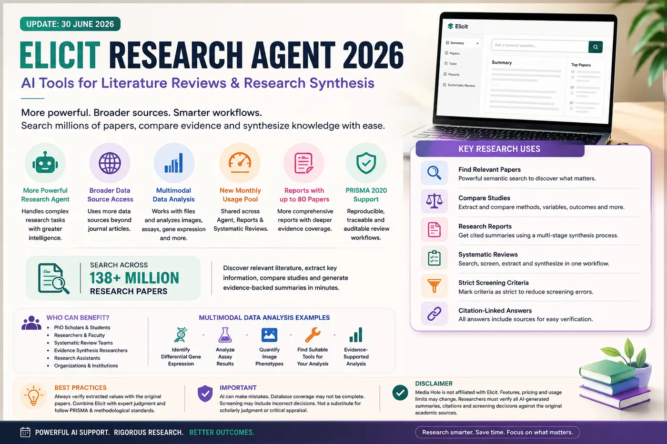Click the document icon for Research Reports
Viewport: 667px width, 444px height.
click(x=434, y=229)
